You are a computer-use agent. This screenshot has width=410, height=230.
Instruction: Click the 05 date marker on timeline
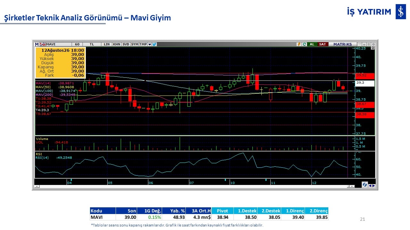point(110,183)
